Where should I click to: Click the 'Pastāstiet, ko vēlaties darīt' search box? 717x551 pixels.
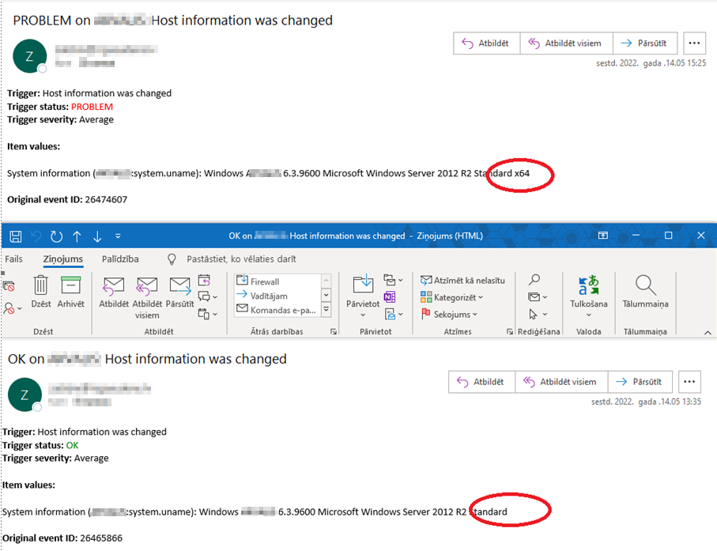pos(241,259)
